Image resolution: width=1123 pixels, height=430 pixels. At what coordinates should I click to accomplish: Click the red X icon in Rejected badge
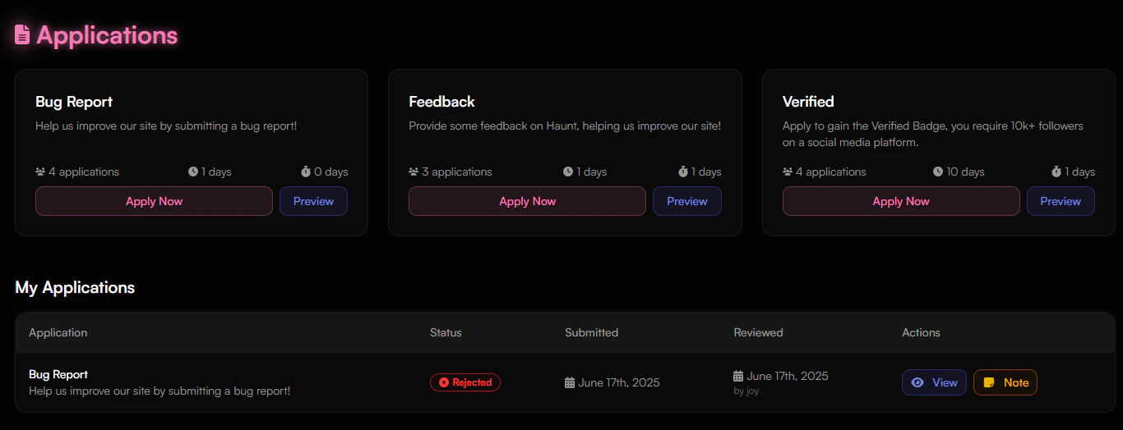[444, 382]
